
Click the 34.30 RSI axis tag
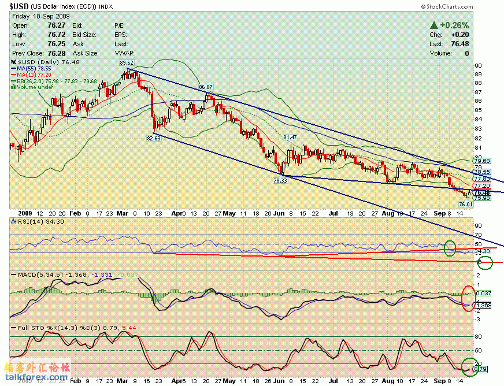pos(482,251)
